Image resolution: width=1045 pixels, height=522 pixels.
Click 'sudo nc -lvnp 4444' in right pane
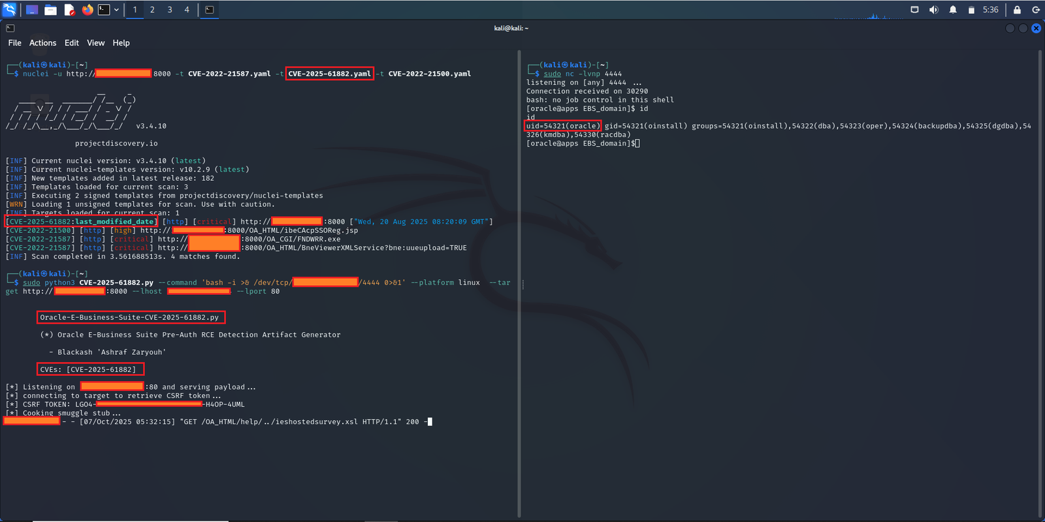point(583,74)
